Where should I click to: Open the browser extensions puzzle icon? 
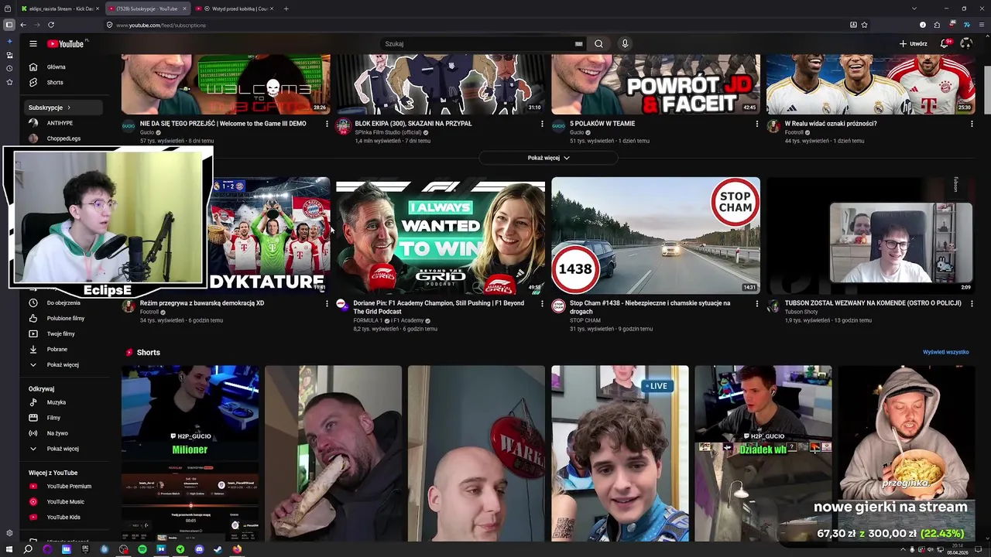click(937, 25)
